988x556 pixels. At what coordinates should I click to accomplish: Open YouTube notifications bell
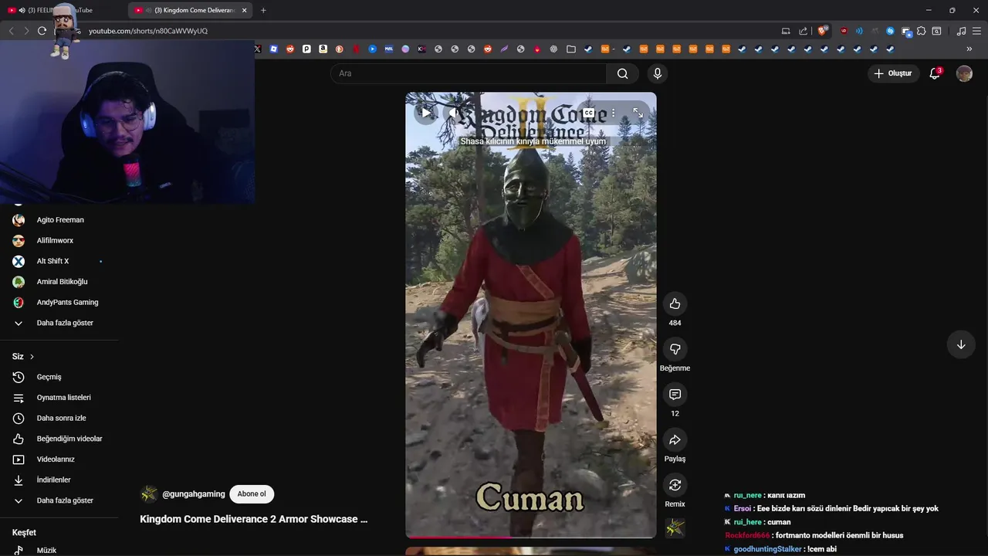point(935,73)
